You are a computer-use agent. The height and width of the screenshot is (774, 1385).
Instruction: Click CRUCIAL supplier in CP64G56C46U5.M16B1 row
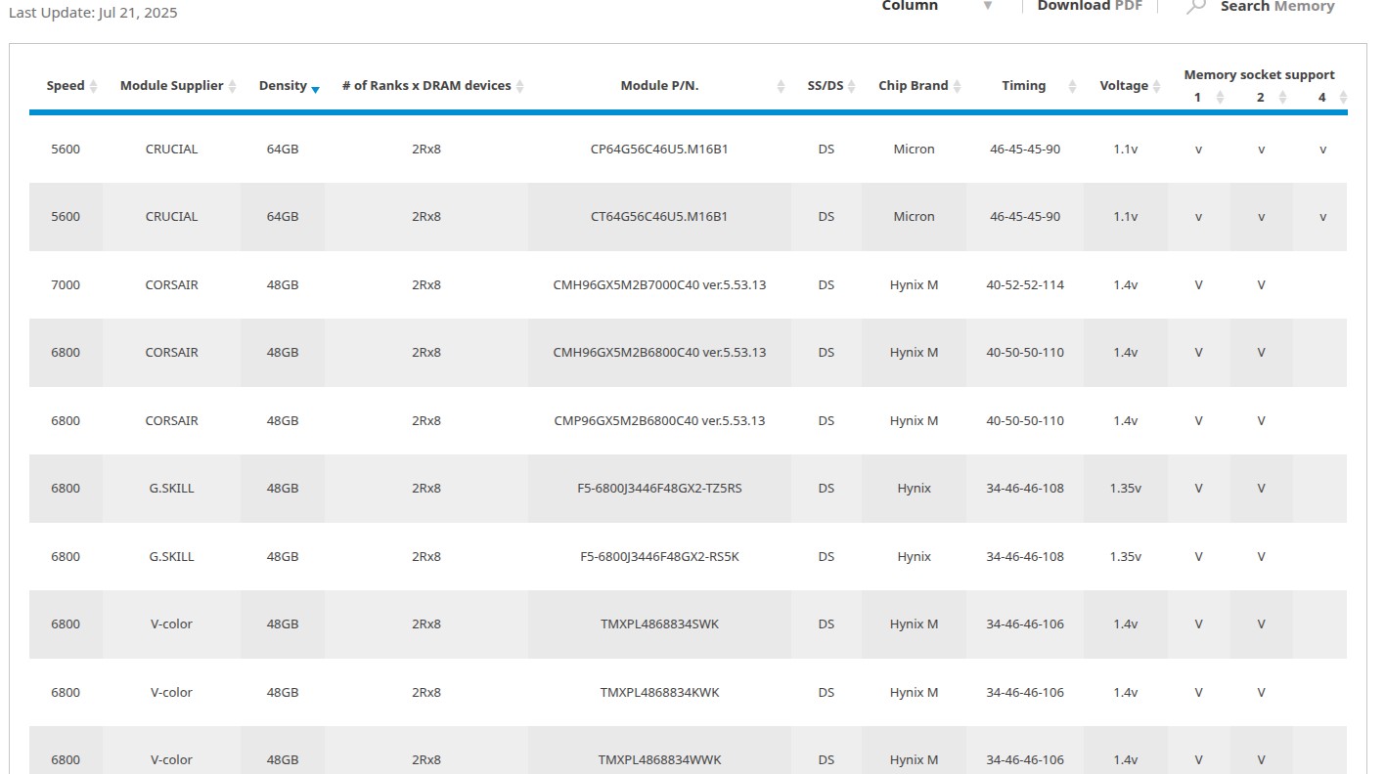171,150
